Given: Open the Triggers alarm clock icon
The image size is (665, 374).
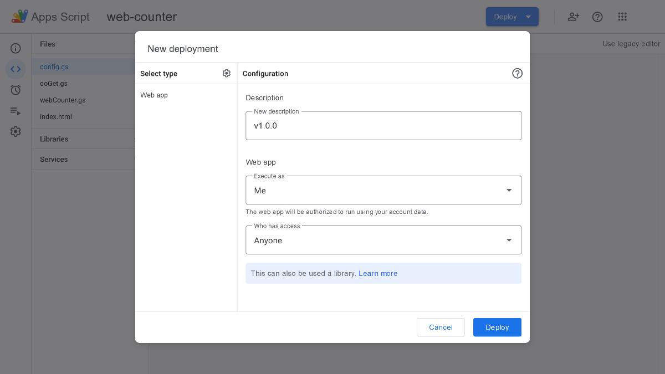Looking at the screenshot, I should (16, 90).
